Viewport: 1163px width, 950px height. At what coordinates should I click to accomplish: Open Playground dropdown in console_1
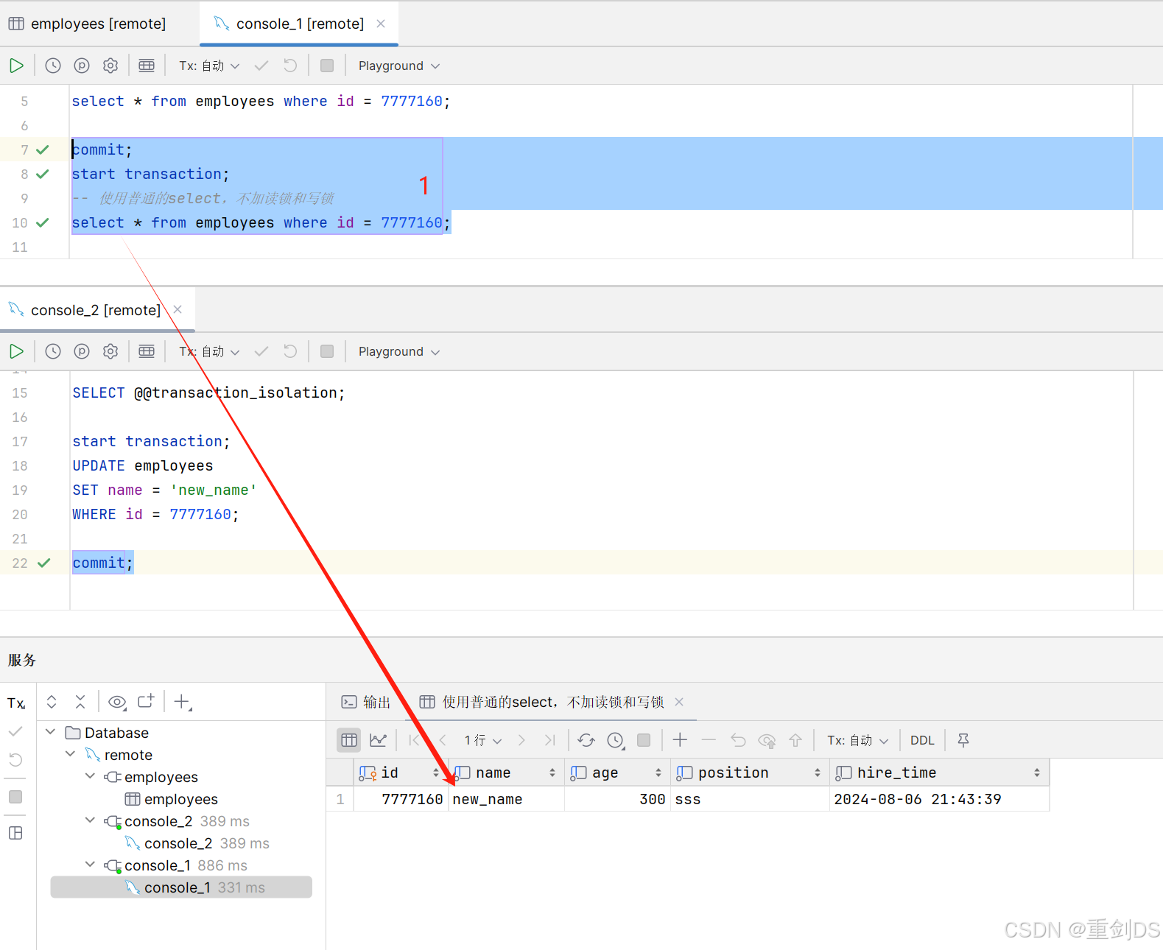tap(398, 66)
